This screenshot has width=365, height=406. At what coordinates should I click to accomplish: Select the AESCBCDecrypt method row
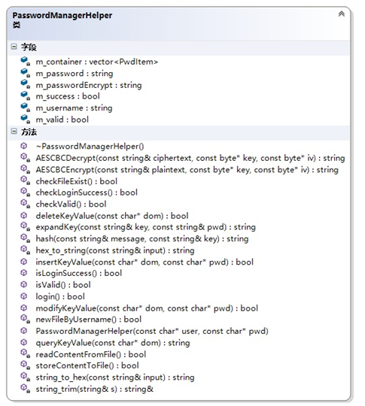[190, 158]
